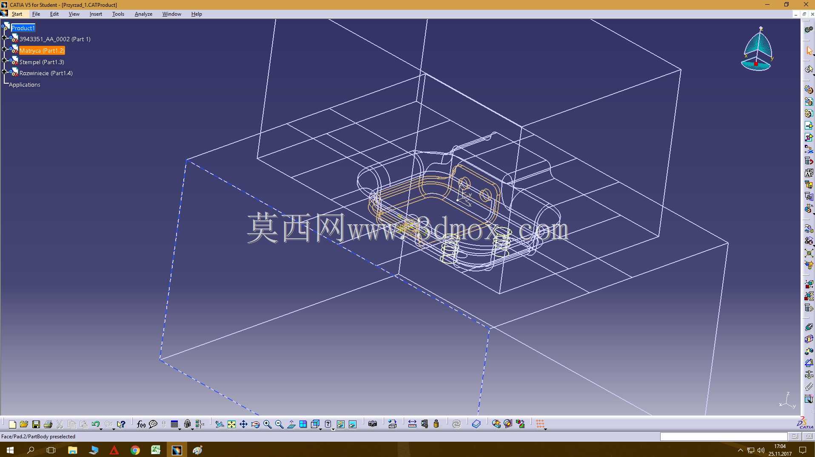Click the Print icon
This screenshot has height=457, width=815.
[48, 424]
